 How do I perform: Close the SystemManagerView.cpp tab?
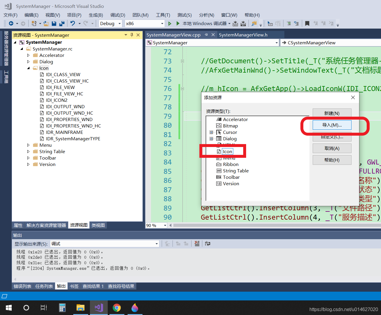point(213,35)
